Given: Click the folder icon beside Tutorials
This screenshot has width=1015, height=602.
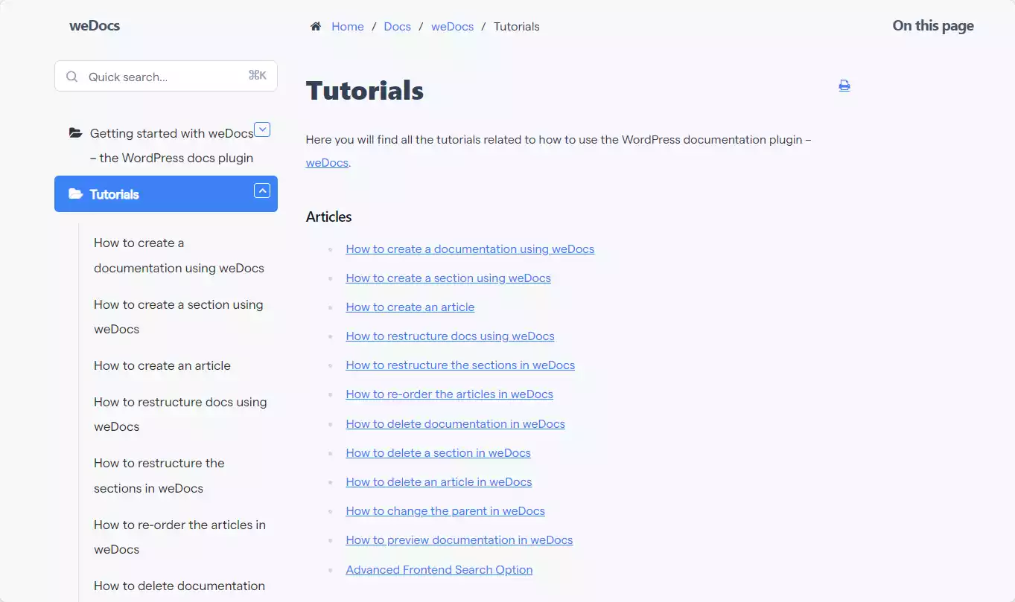Looking at the screenshot, I should pyautogui.click(x=74, y=193).
